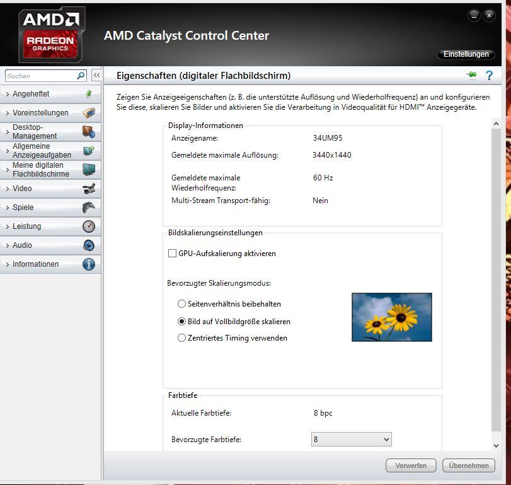The width and height of the screenshot is (511, 485).
Task: Click the Übernehmen button
Action: [469, 465]
